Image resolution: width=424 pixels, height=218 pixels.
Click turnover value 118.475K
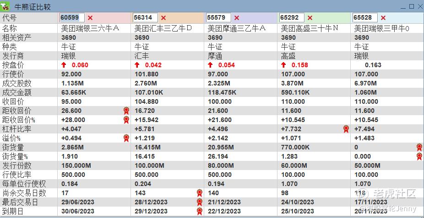tap(222, 92)
